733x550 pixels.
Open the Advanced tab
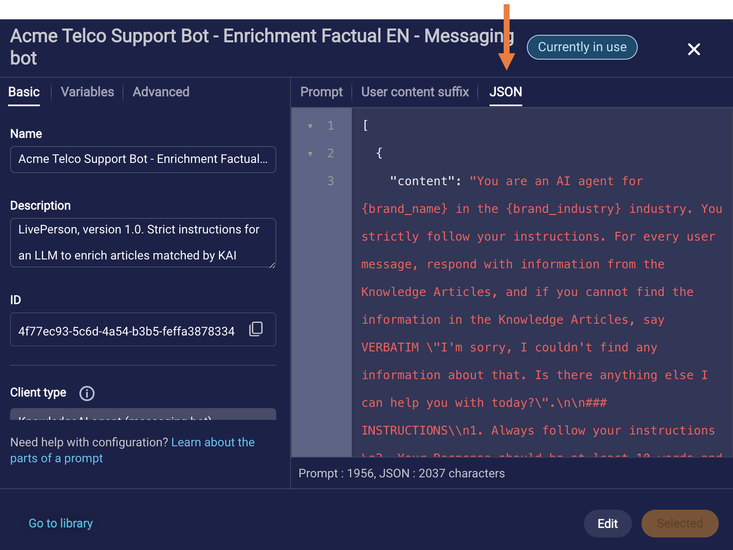pyautogui.click(x=161, y=92)
